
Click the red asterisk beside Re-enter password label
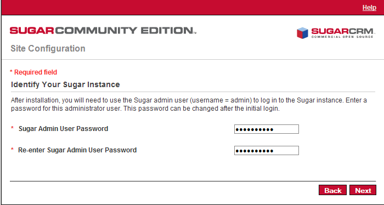coord(12,149)
